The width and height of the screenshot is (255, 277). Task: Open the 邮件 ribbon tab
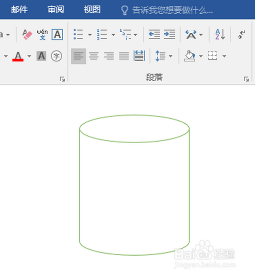point(19,9)
